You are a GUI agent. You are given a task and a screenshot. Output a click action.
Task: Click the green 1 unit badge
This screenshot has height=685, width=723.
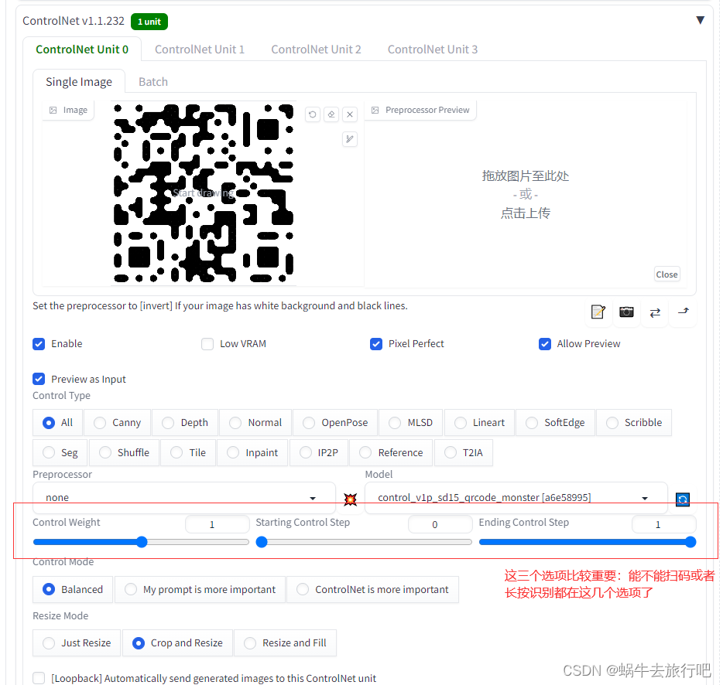tap(149, 22)
